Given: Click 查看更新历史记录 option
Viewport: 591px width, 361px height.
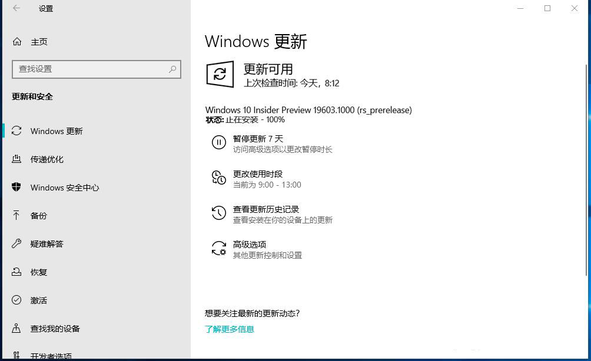Looking at the screenshot, I should click(266, 209).
